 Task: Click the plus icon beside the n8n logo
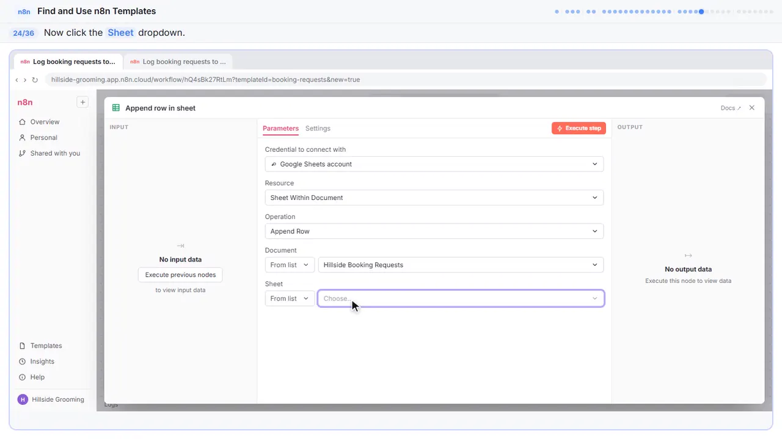pos(82,102)
